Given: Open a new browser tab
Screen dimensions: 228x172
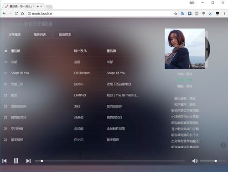Looking at the screenshot, I should click(49, 6).
